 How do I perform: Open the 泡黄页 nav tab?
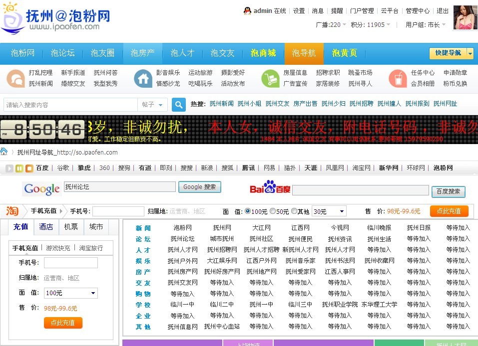click(x=344, y=53)
